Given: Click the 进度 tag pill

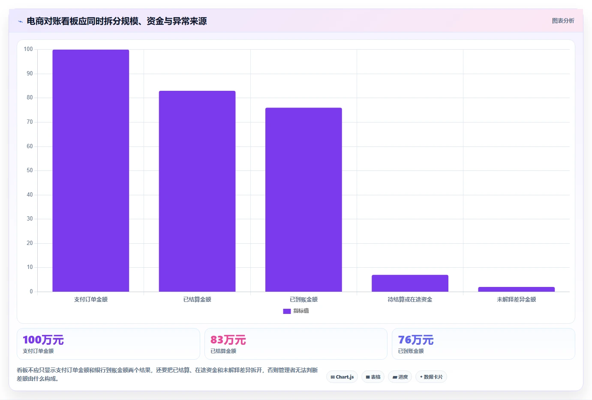Looking at the screenshot, I should pos(400,377).
